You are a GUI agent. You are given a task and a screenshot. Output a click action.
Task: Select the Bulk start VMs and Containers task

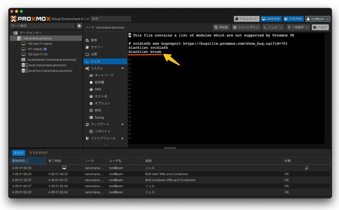click(x=170, y=174)
